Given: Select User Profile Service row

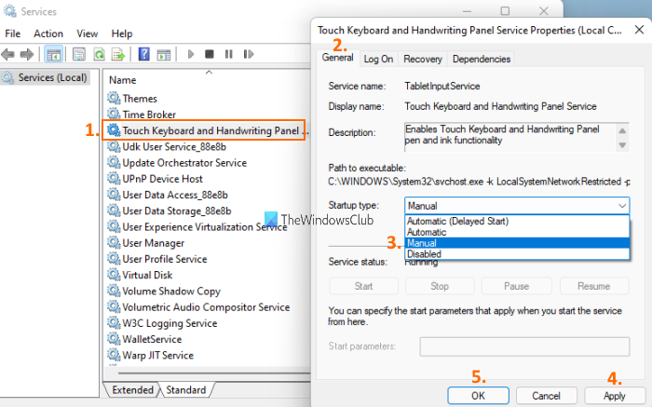Looking at the screenshot, I should [x=157, y=259].
